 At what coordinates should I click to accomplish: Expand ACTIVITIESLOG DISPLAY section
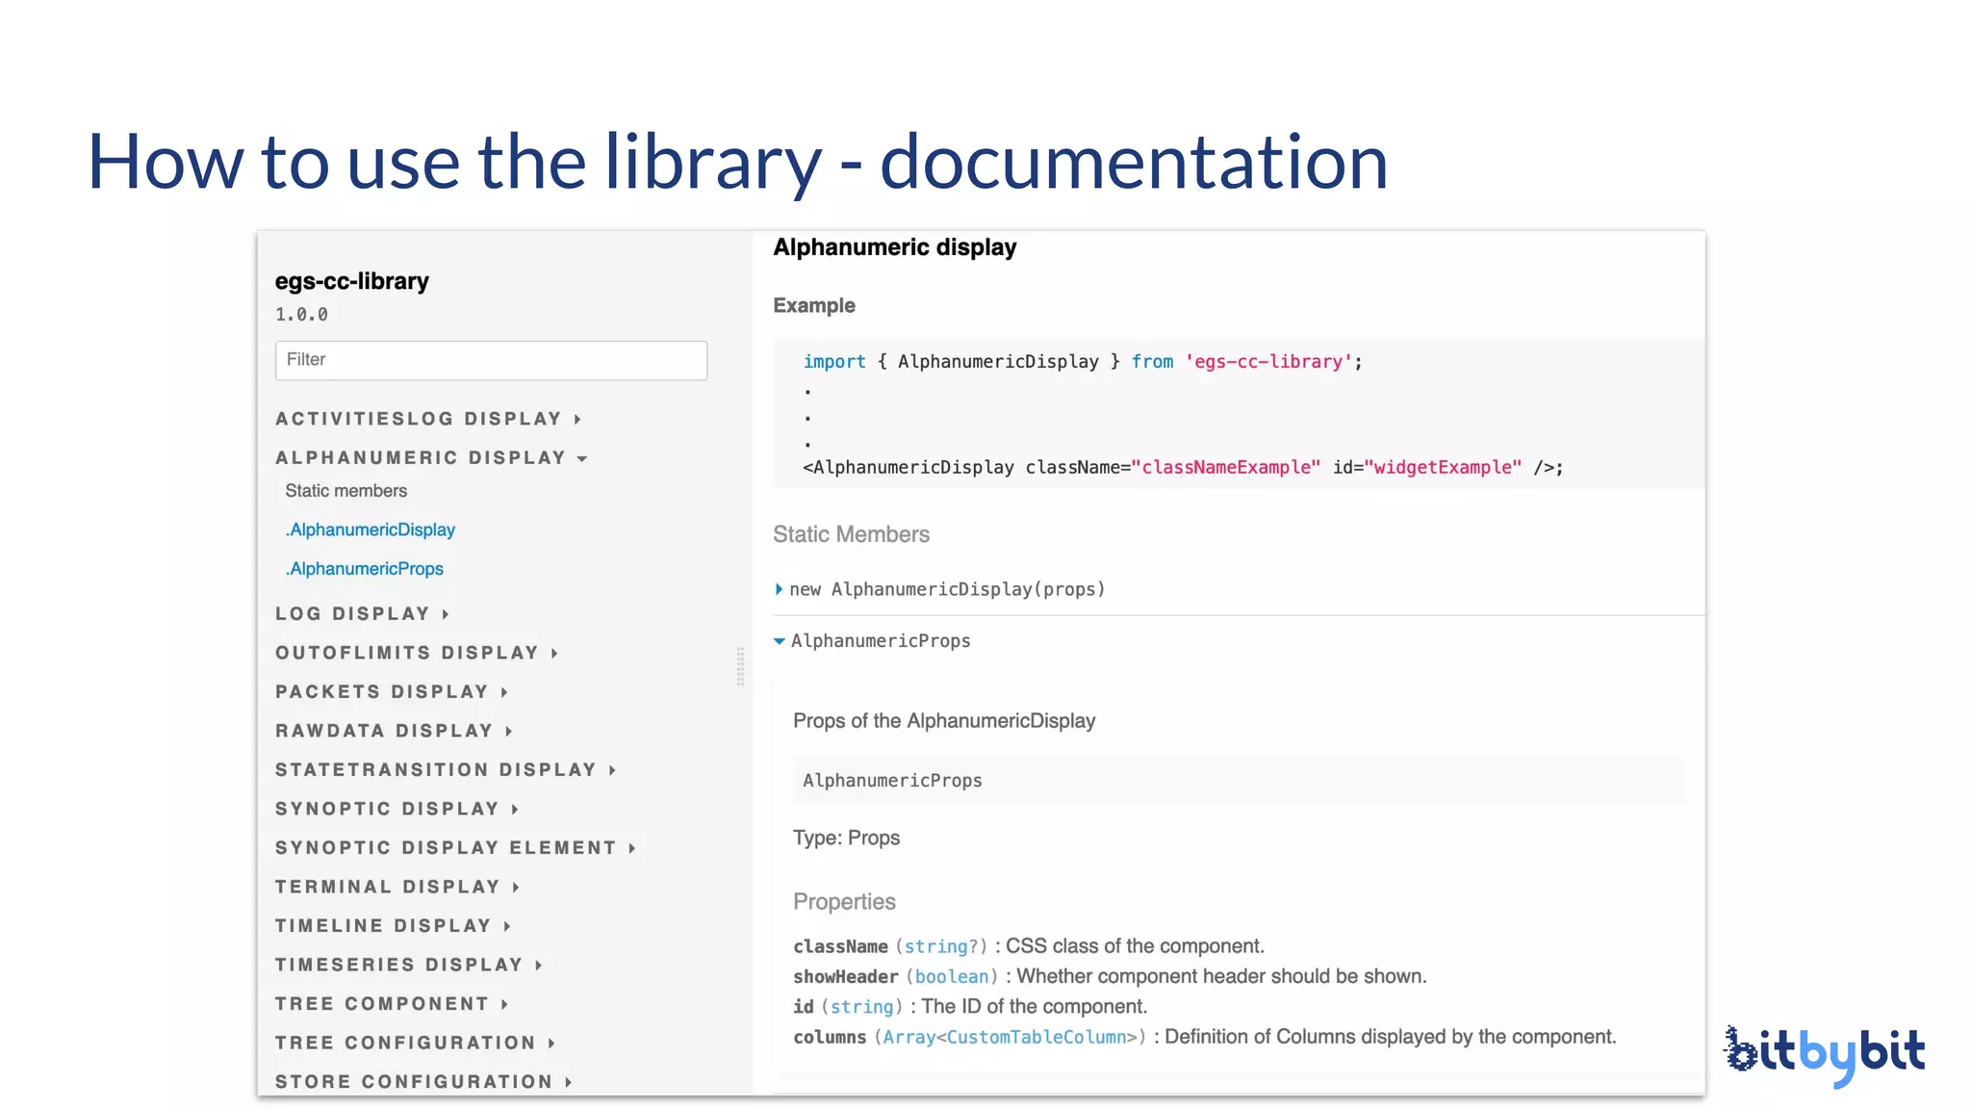(x=428, y=419)
